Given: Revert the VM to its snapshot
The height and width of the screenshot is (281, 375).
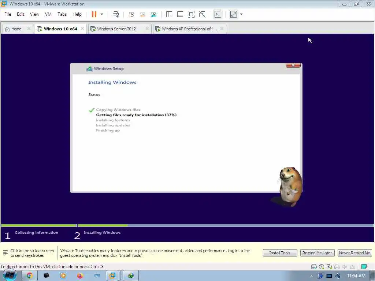Looking at the screenshot, I should point(142,14).
